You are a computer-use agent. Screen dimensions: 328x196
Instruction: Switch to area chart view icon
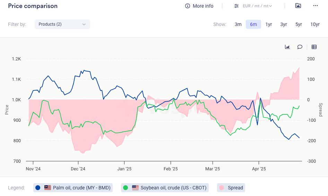(287, 47)
